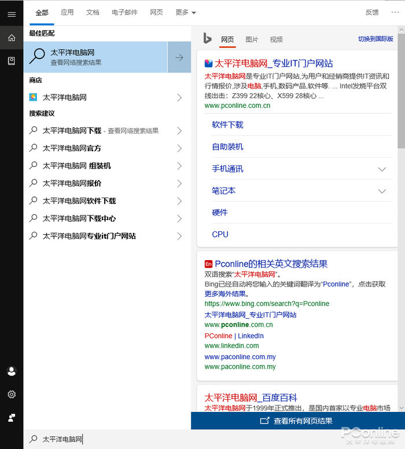Switch to the 应用 tab

[x=67, y=12]
